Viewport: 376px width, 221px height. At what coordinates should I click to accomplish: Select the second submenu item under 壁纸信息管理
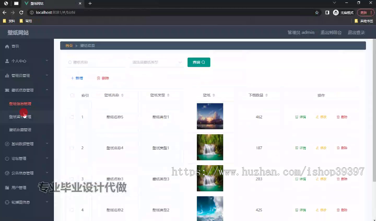(20, 117)
